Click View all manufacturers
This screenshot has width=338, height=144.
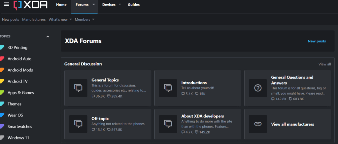pos(292,124)
